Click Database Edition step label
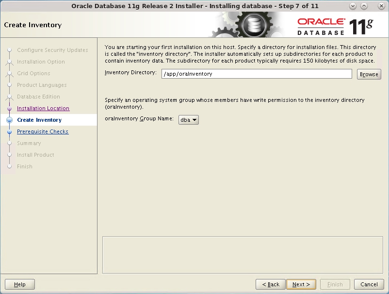Viewport: 389px width, 294px height. (38, 97)
